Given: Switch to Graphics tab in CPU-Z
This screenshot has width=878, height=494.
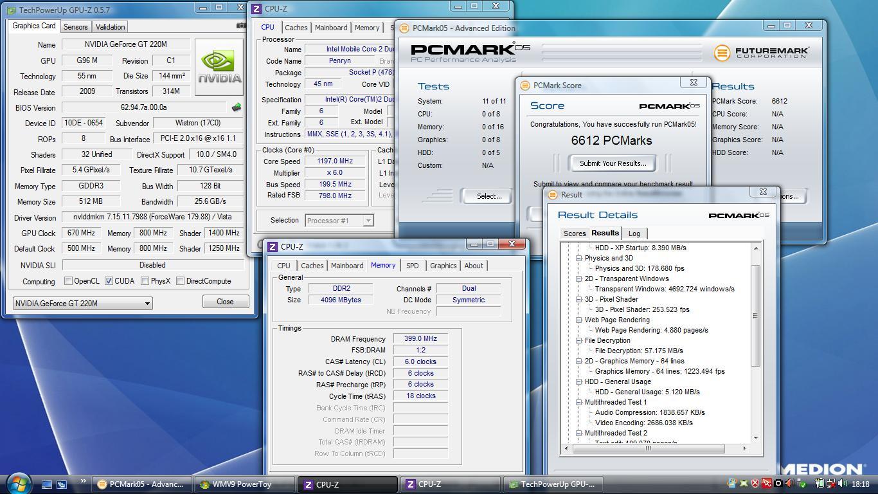Looking at the screenshot, I should click(x=443, y=266).
